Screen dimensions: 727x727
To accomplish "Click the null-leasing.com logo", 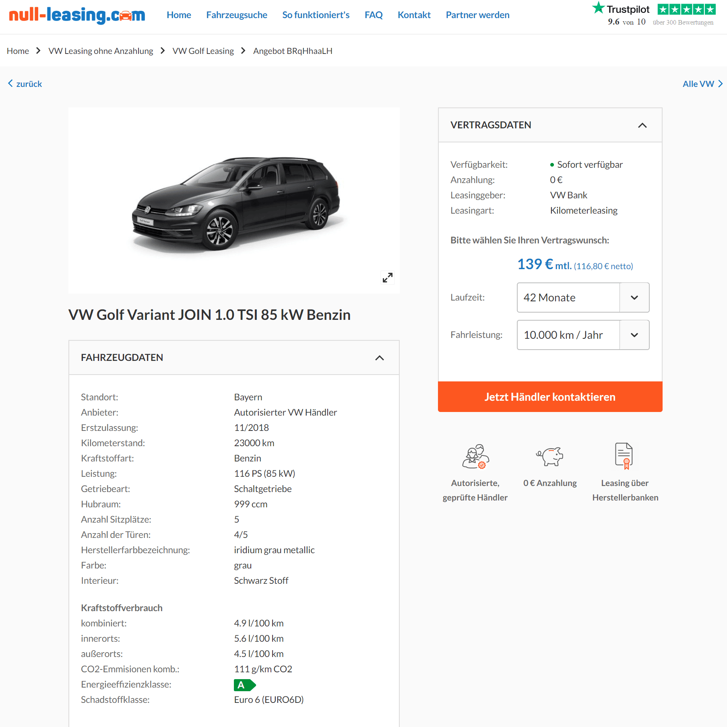I will coord(77,15).
